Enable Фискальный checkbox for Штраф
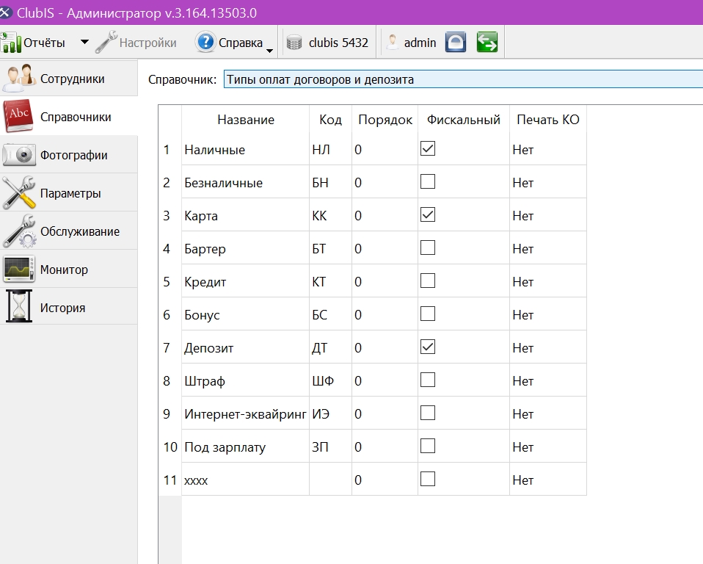The height and width of the screenshot is (564, 703). [x=428, y=380]
